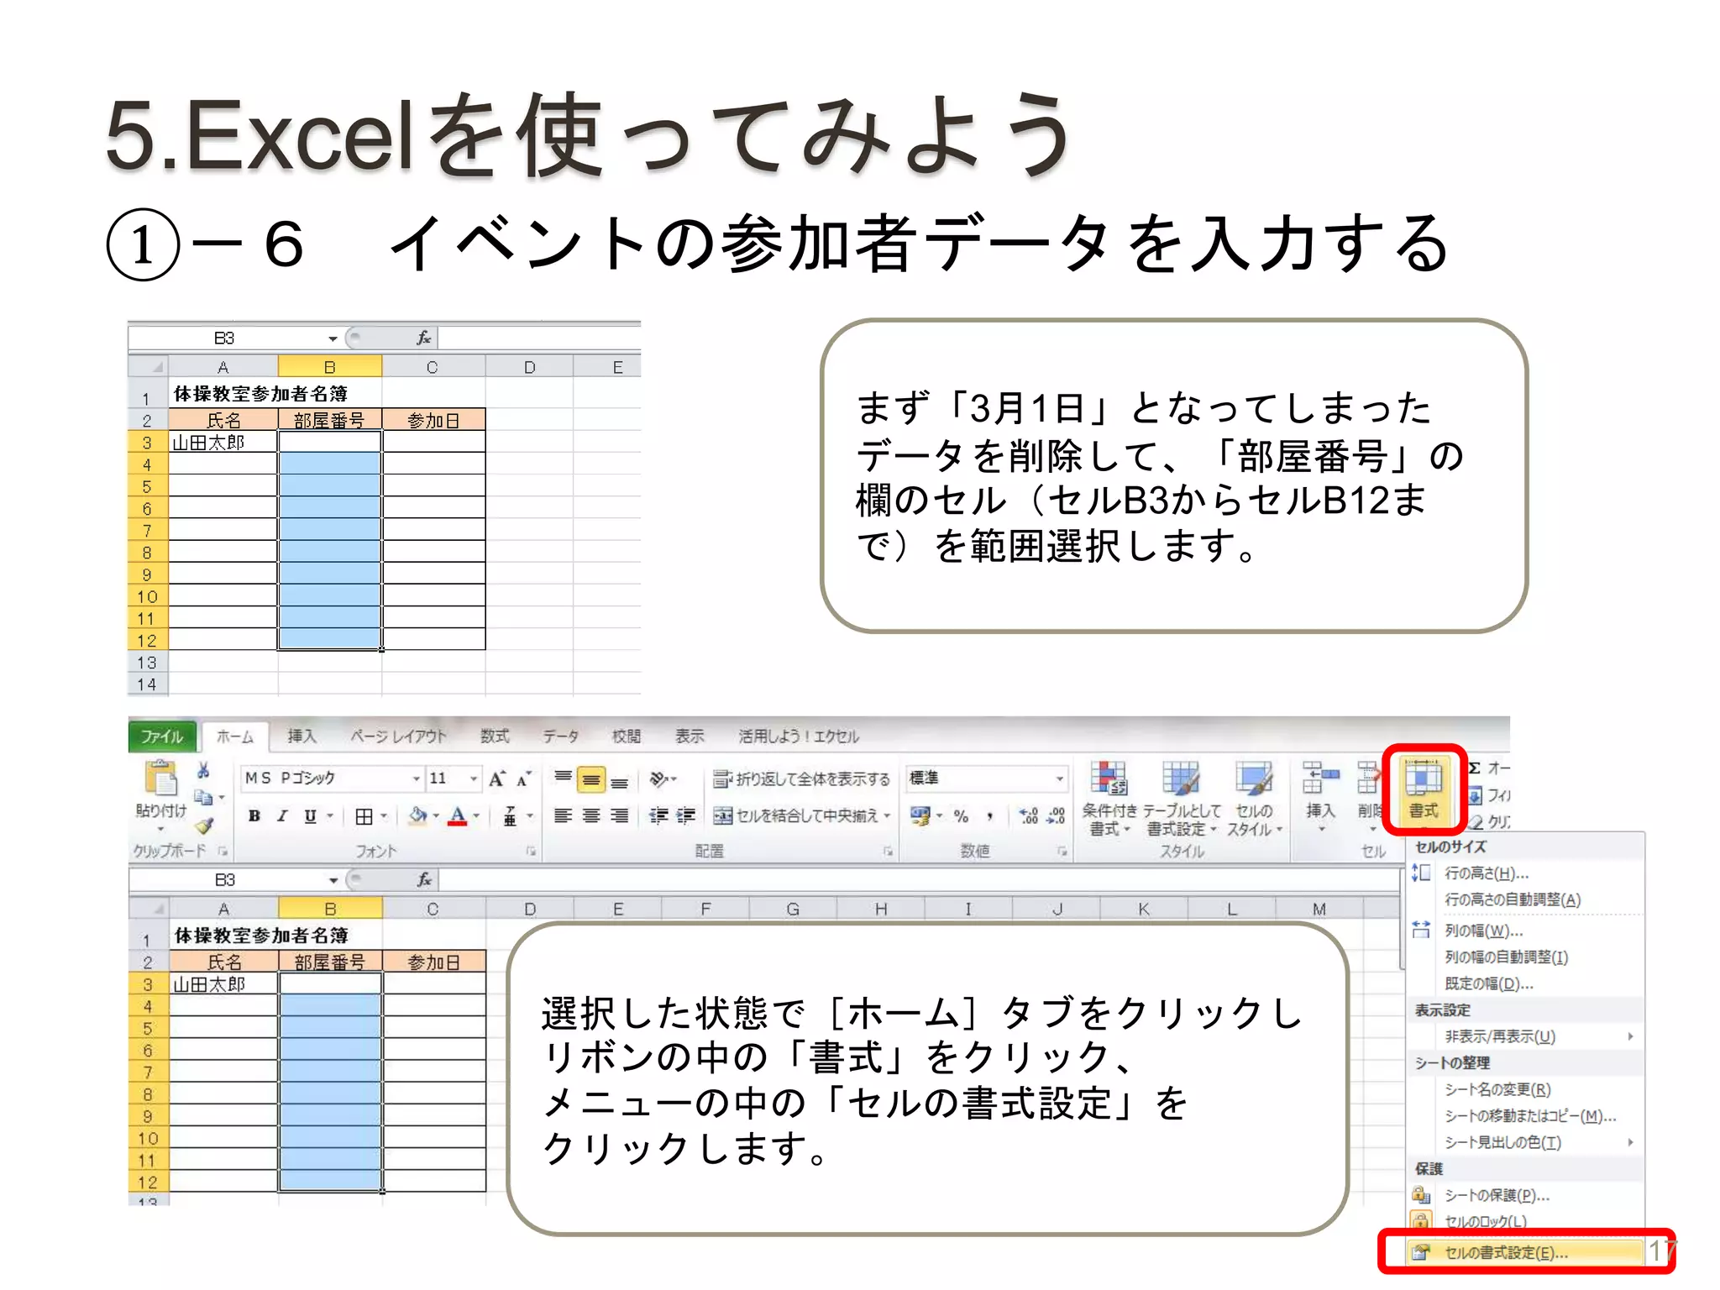Open the font size 11 dropdown

click(x=474, y=779)
